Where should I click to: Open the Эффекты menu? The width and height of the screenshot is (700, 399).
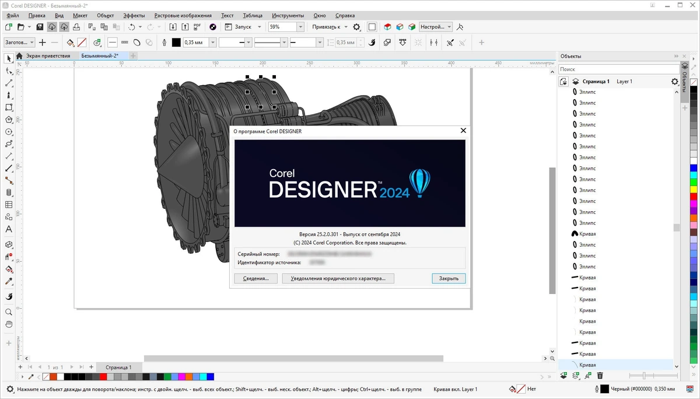(134, 16)
